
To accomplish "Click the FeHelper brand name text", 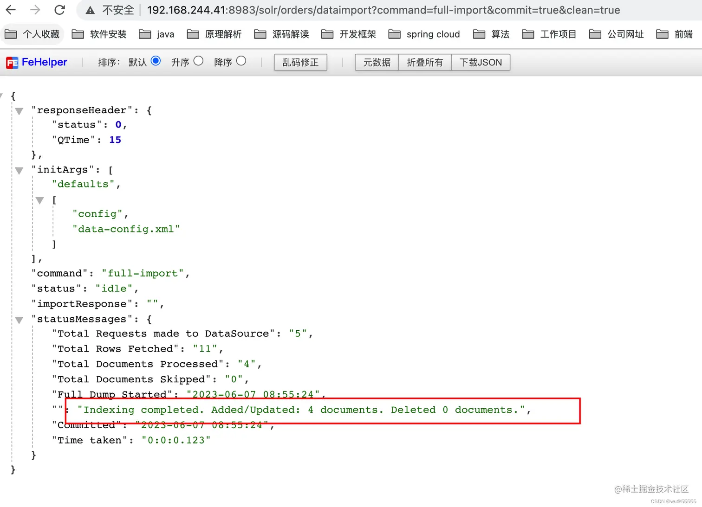I will coord(45,62).
